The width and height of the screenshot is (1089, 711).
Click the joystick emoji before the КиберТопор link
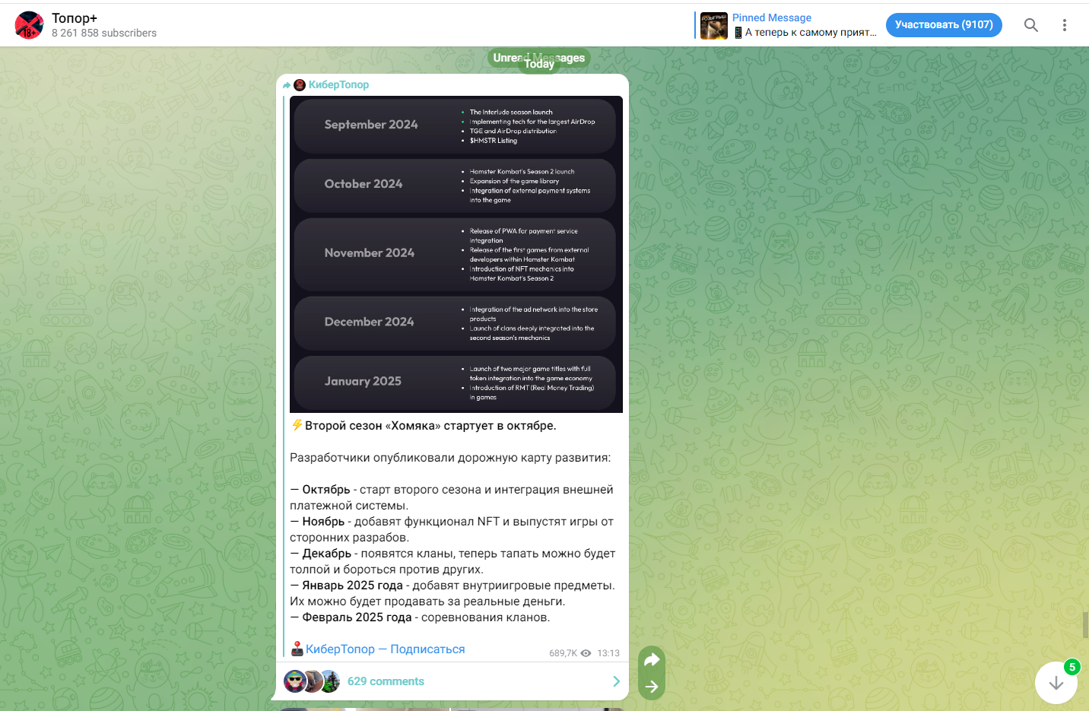(x=297, y=649)
